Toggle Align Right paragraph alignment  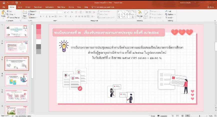[82, 17]
